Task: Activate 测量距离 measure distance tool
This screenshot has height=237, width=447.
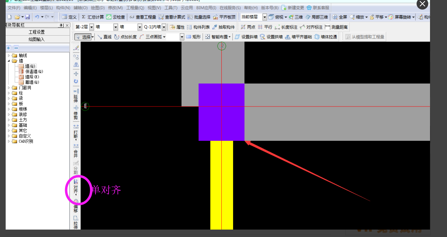Action: tap(336, 27)
